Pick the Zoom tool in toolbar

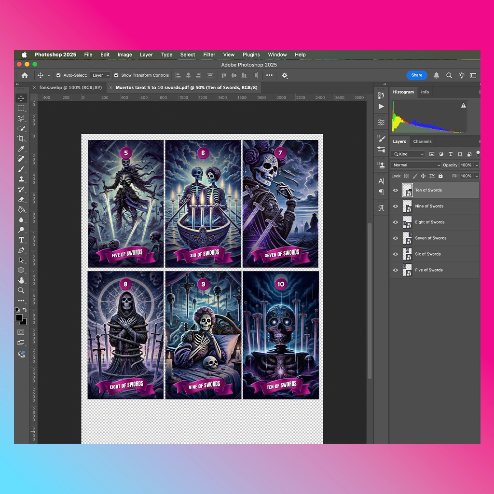21,290
